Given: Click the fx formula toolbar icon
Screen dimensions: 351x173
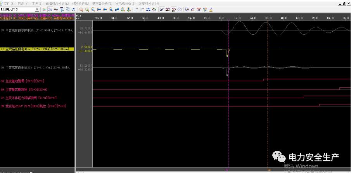Looking at the screenshot, I should pyautogui.click(x=74, y=9).
